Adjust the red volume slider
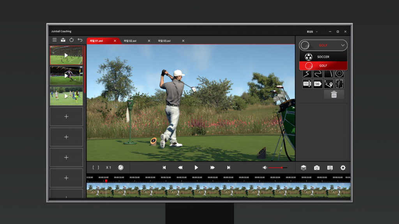 (x=277, y=168)
